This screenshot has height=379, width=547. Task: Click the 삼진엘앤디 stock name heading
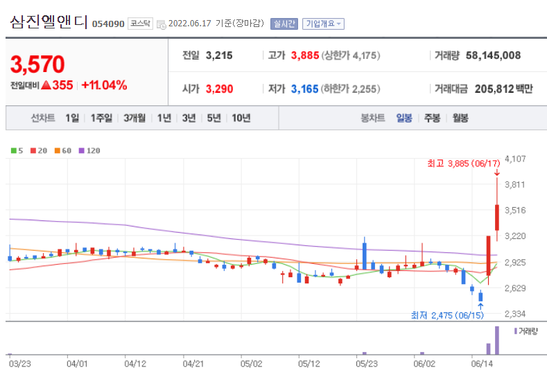pyautogui.click(x=49, y=21)
